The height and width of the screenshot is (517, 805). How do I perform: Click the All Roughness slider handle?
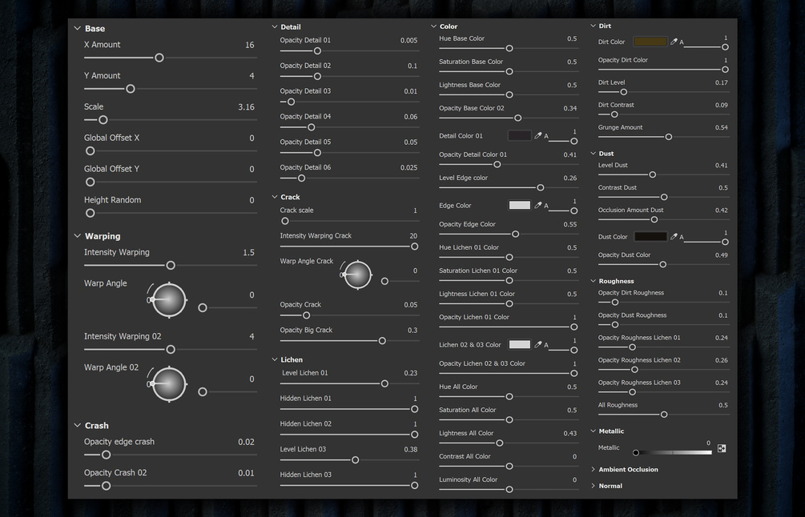coord(664,415)
